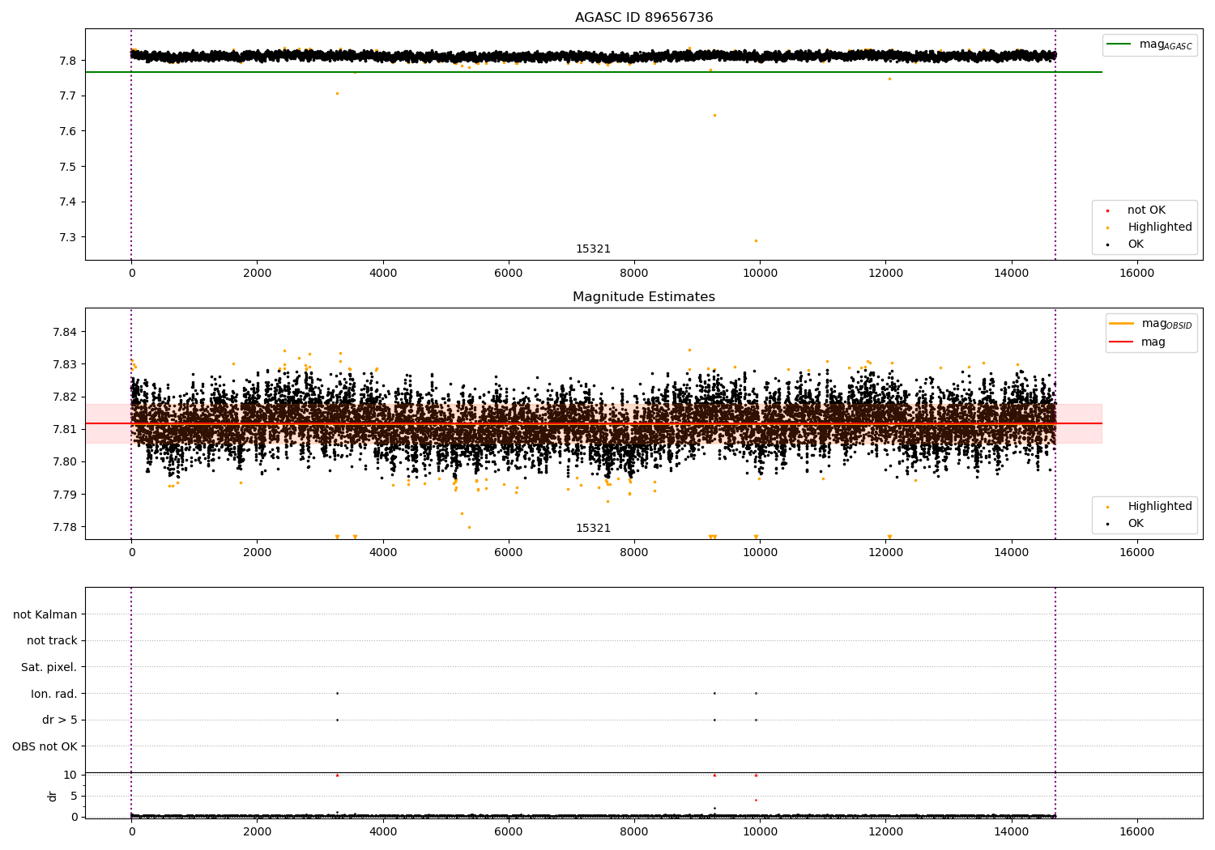Click the 'not OK' legend entry in top plot
This screenshot has height=850, width=1215.
[x=1146, y=210]
